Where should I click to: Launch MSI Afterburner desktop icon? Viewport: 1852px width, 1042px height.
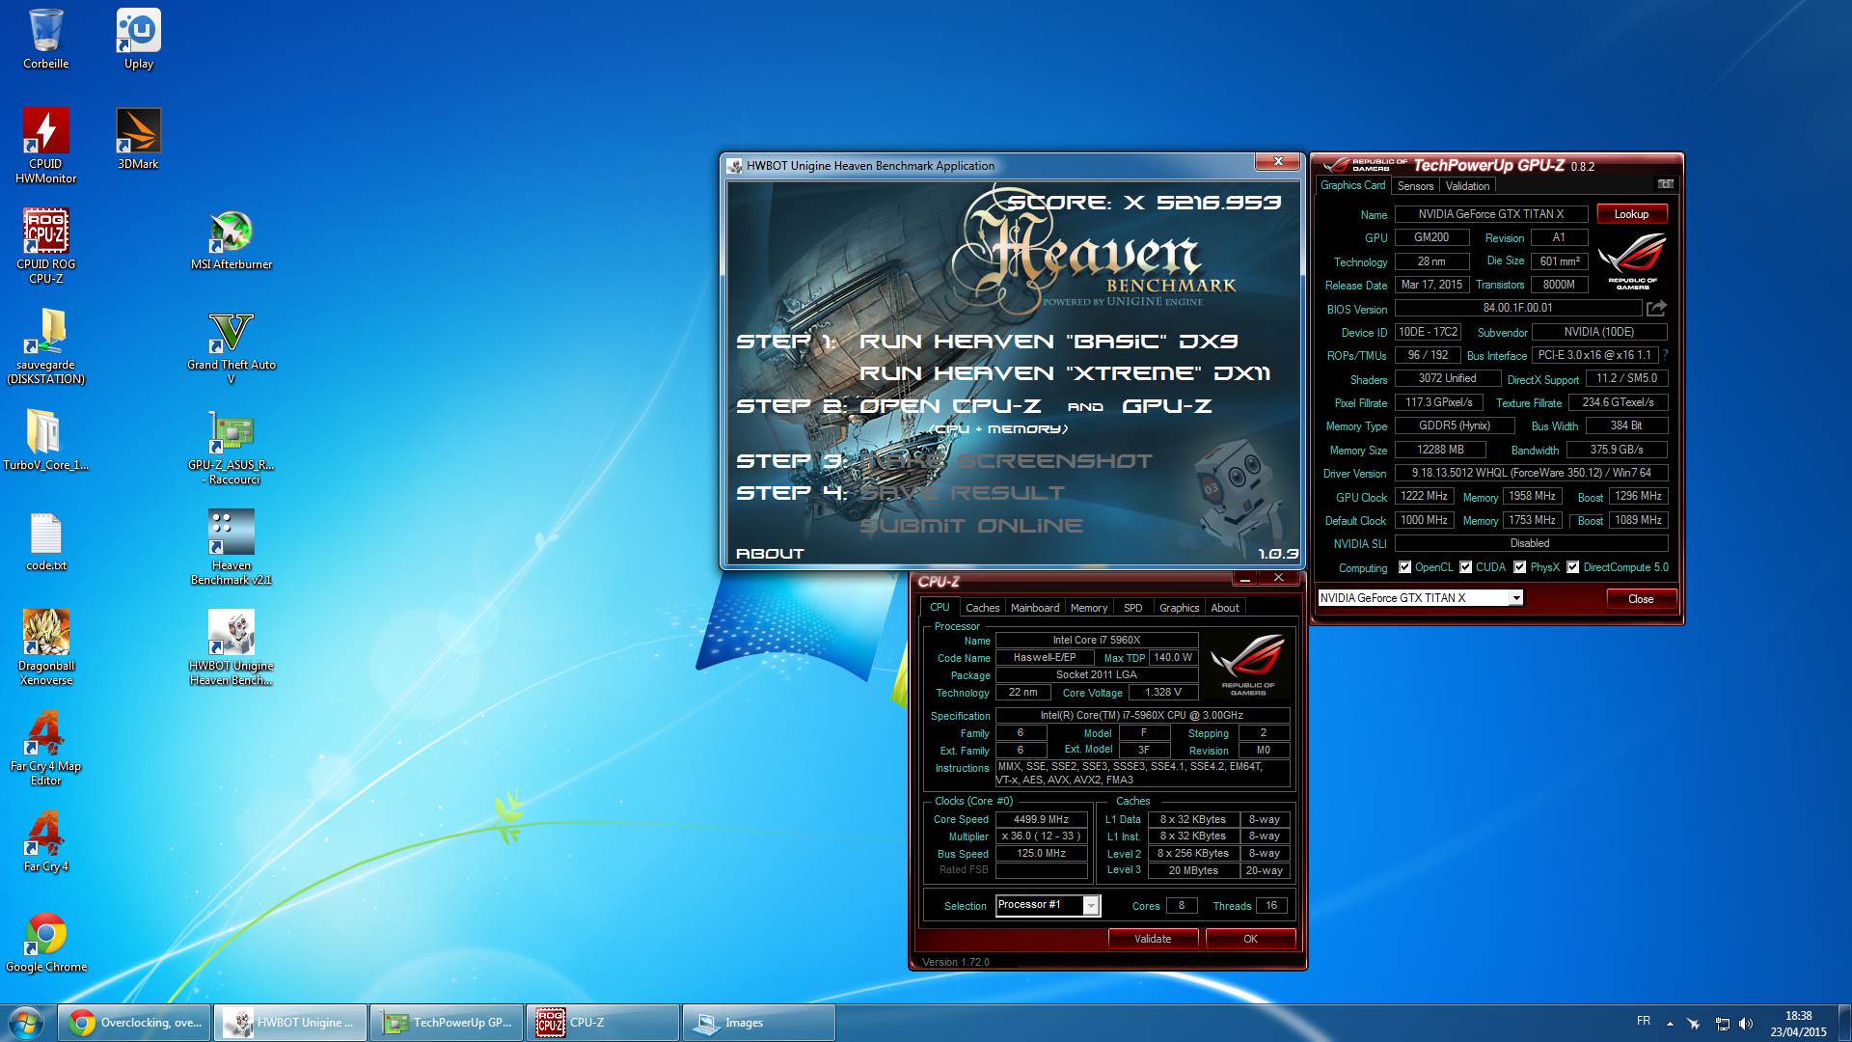231,240
